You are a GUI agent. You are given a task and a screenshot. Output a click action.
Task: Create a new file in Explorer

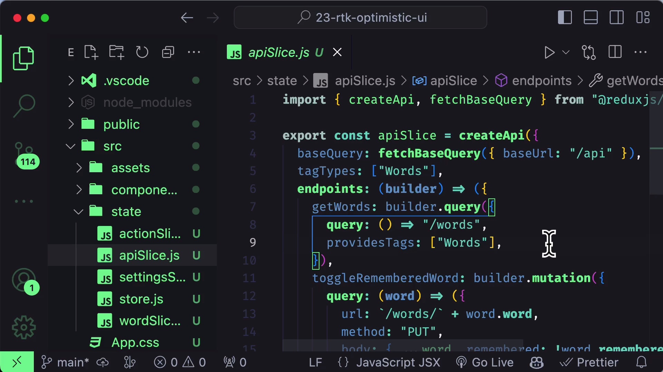point(91,52)
